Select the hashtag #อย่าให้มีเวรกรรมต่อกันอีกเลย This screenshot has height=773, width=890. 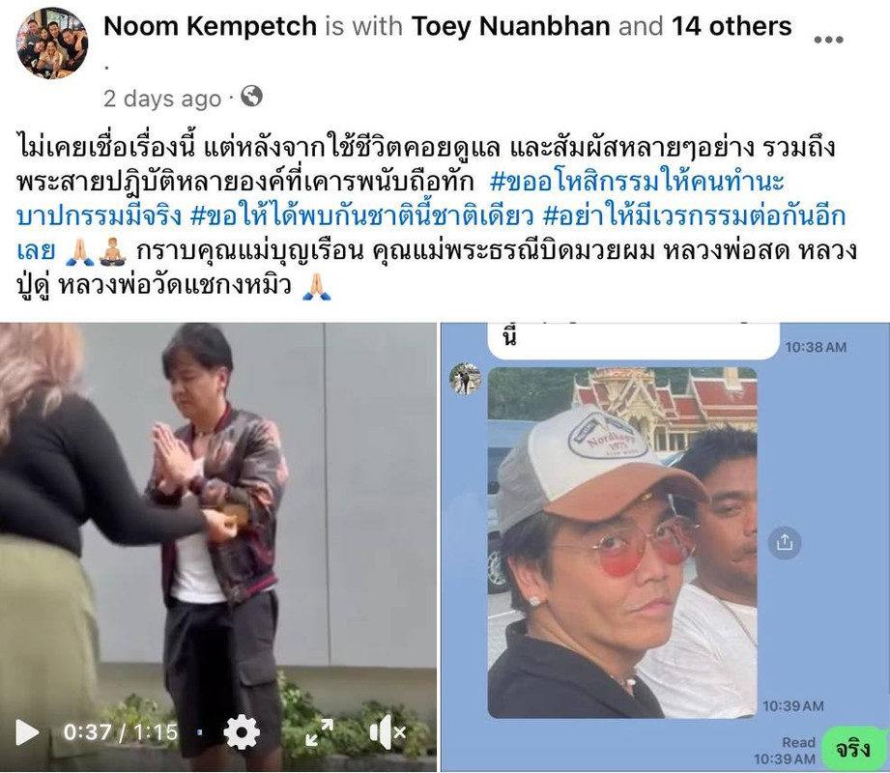click(x=431, y=233)
